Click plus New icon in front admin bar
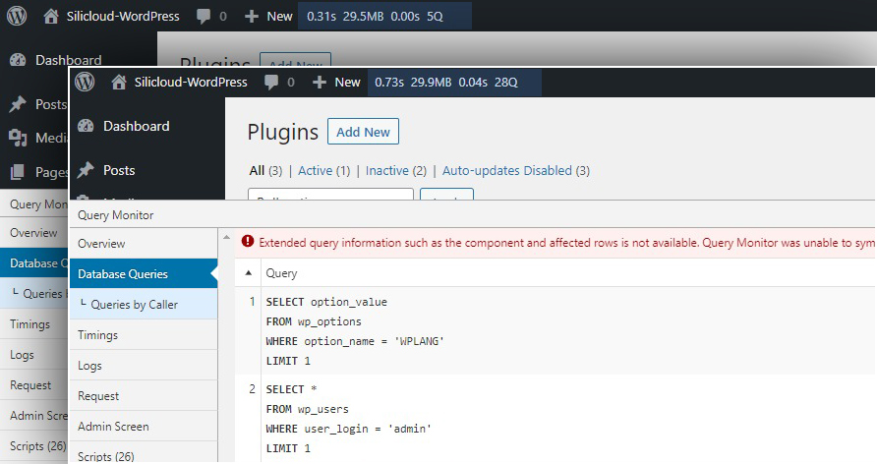The width and height of the screenshot is (877, 464). [x=320, y=83]
